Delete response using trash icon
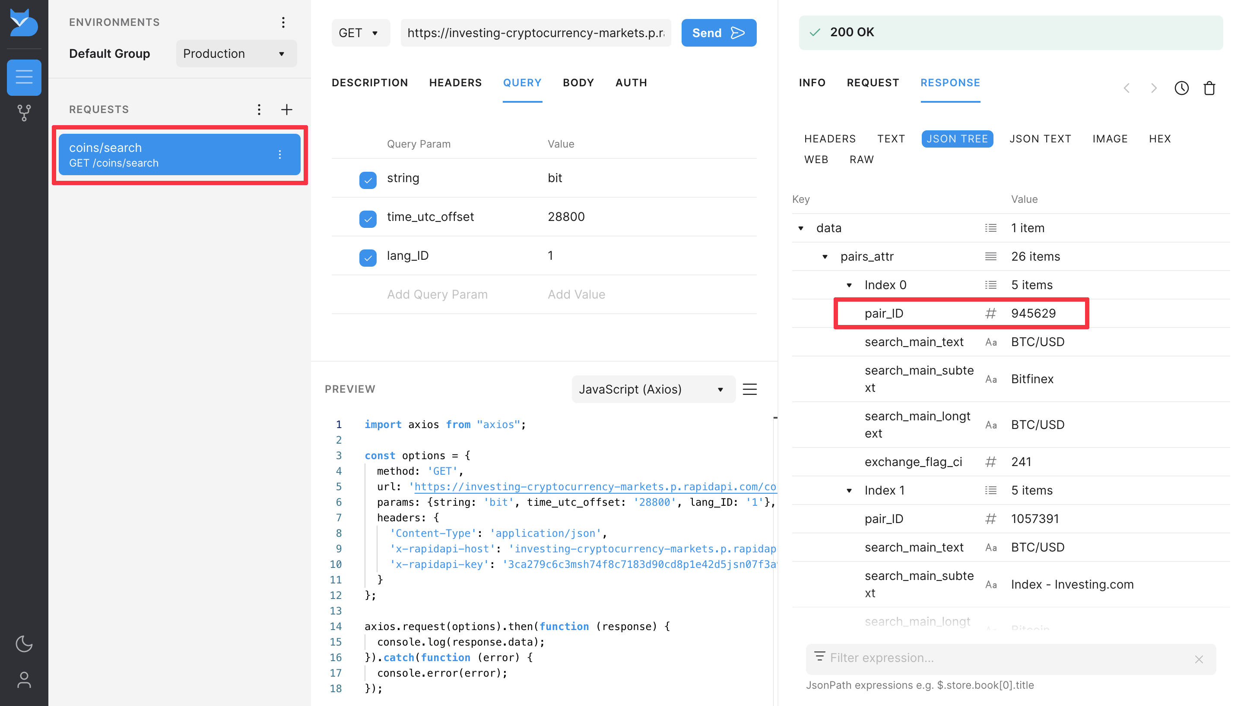 (x=1209, y=88)
